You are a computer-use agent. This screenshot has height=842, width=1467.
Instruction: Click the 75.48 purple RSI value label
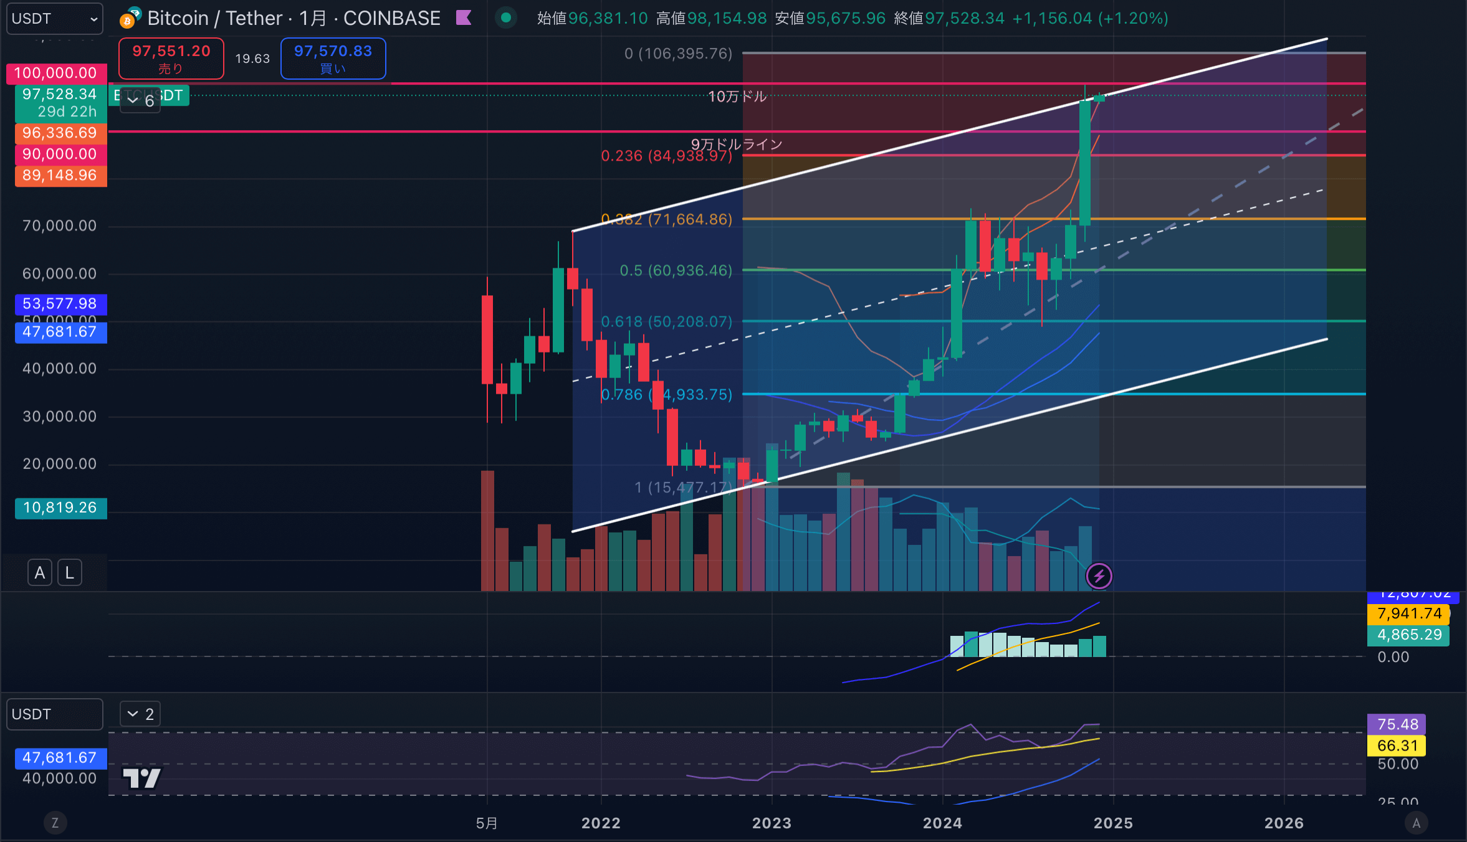click(x=1397, y=724)
